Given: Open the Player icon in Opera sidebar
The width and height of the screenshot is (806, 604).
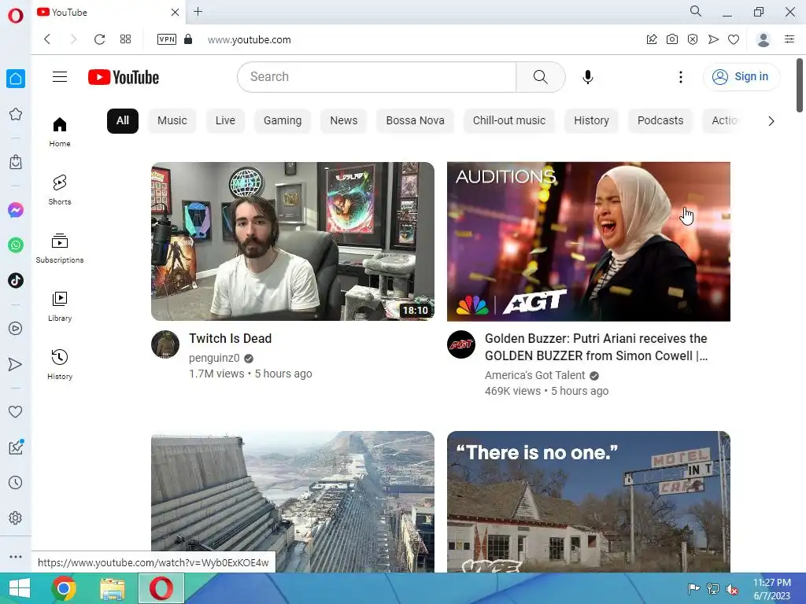Looking at the screenshot, I should coord(16,329).
